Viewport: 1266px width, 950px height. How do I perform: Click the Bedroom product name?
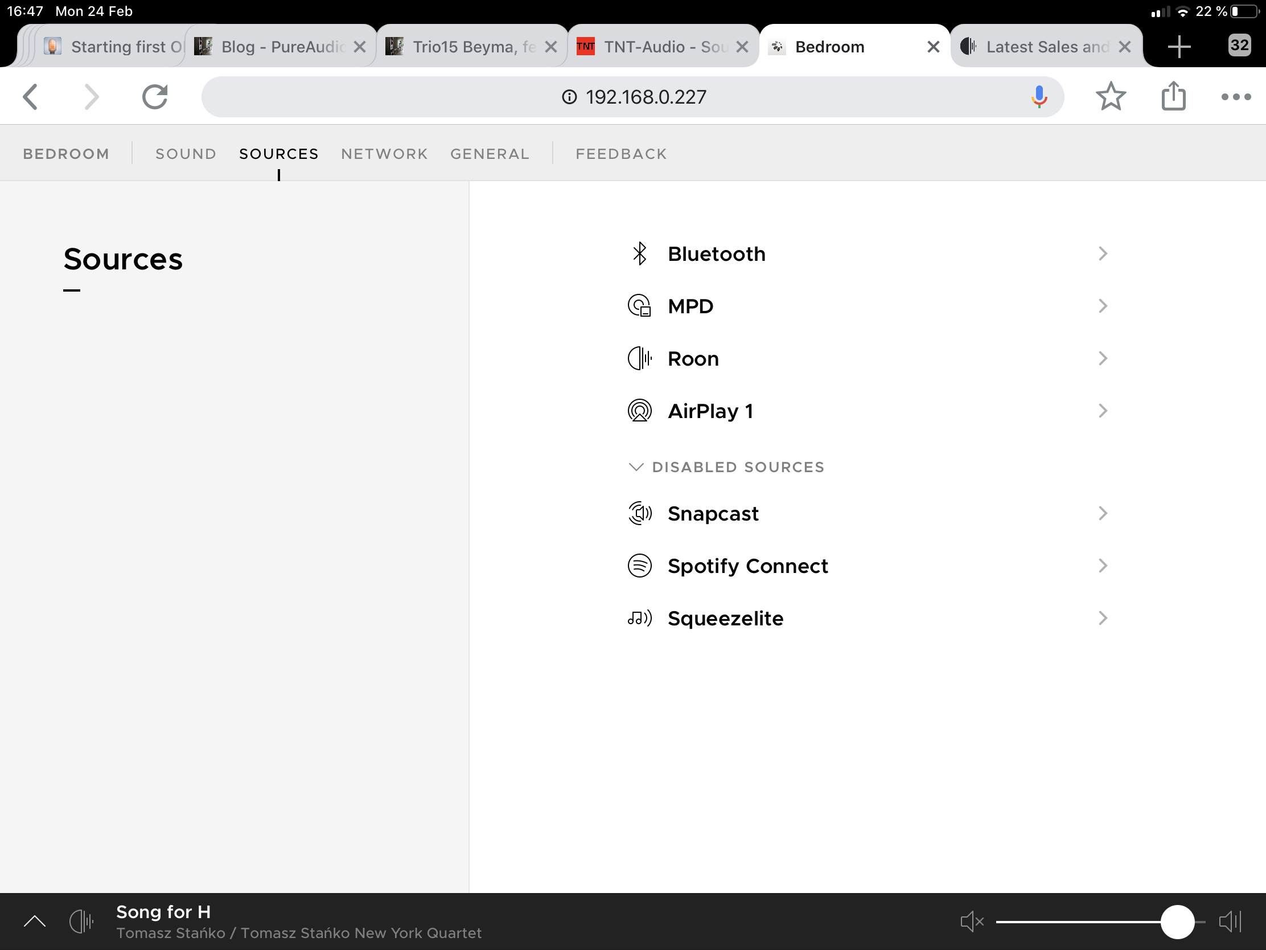(x=66, y=154)
